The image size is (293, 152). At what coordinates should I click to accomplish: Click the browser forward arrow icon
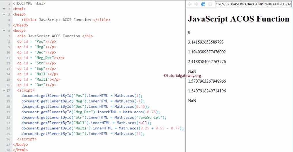click(x=196, y=4)
